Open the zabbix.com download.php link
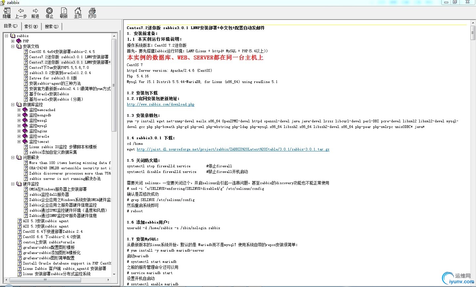 tap(160, 104)
